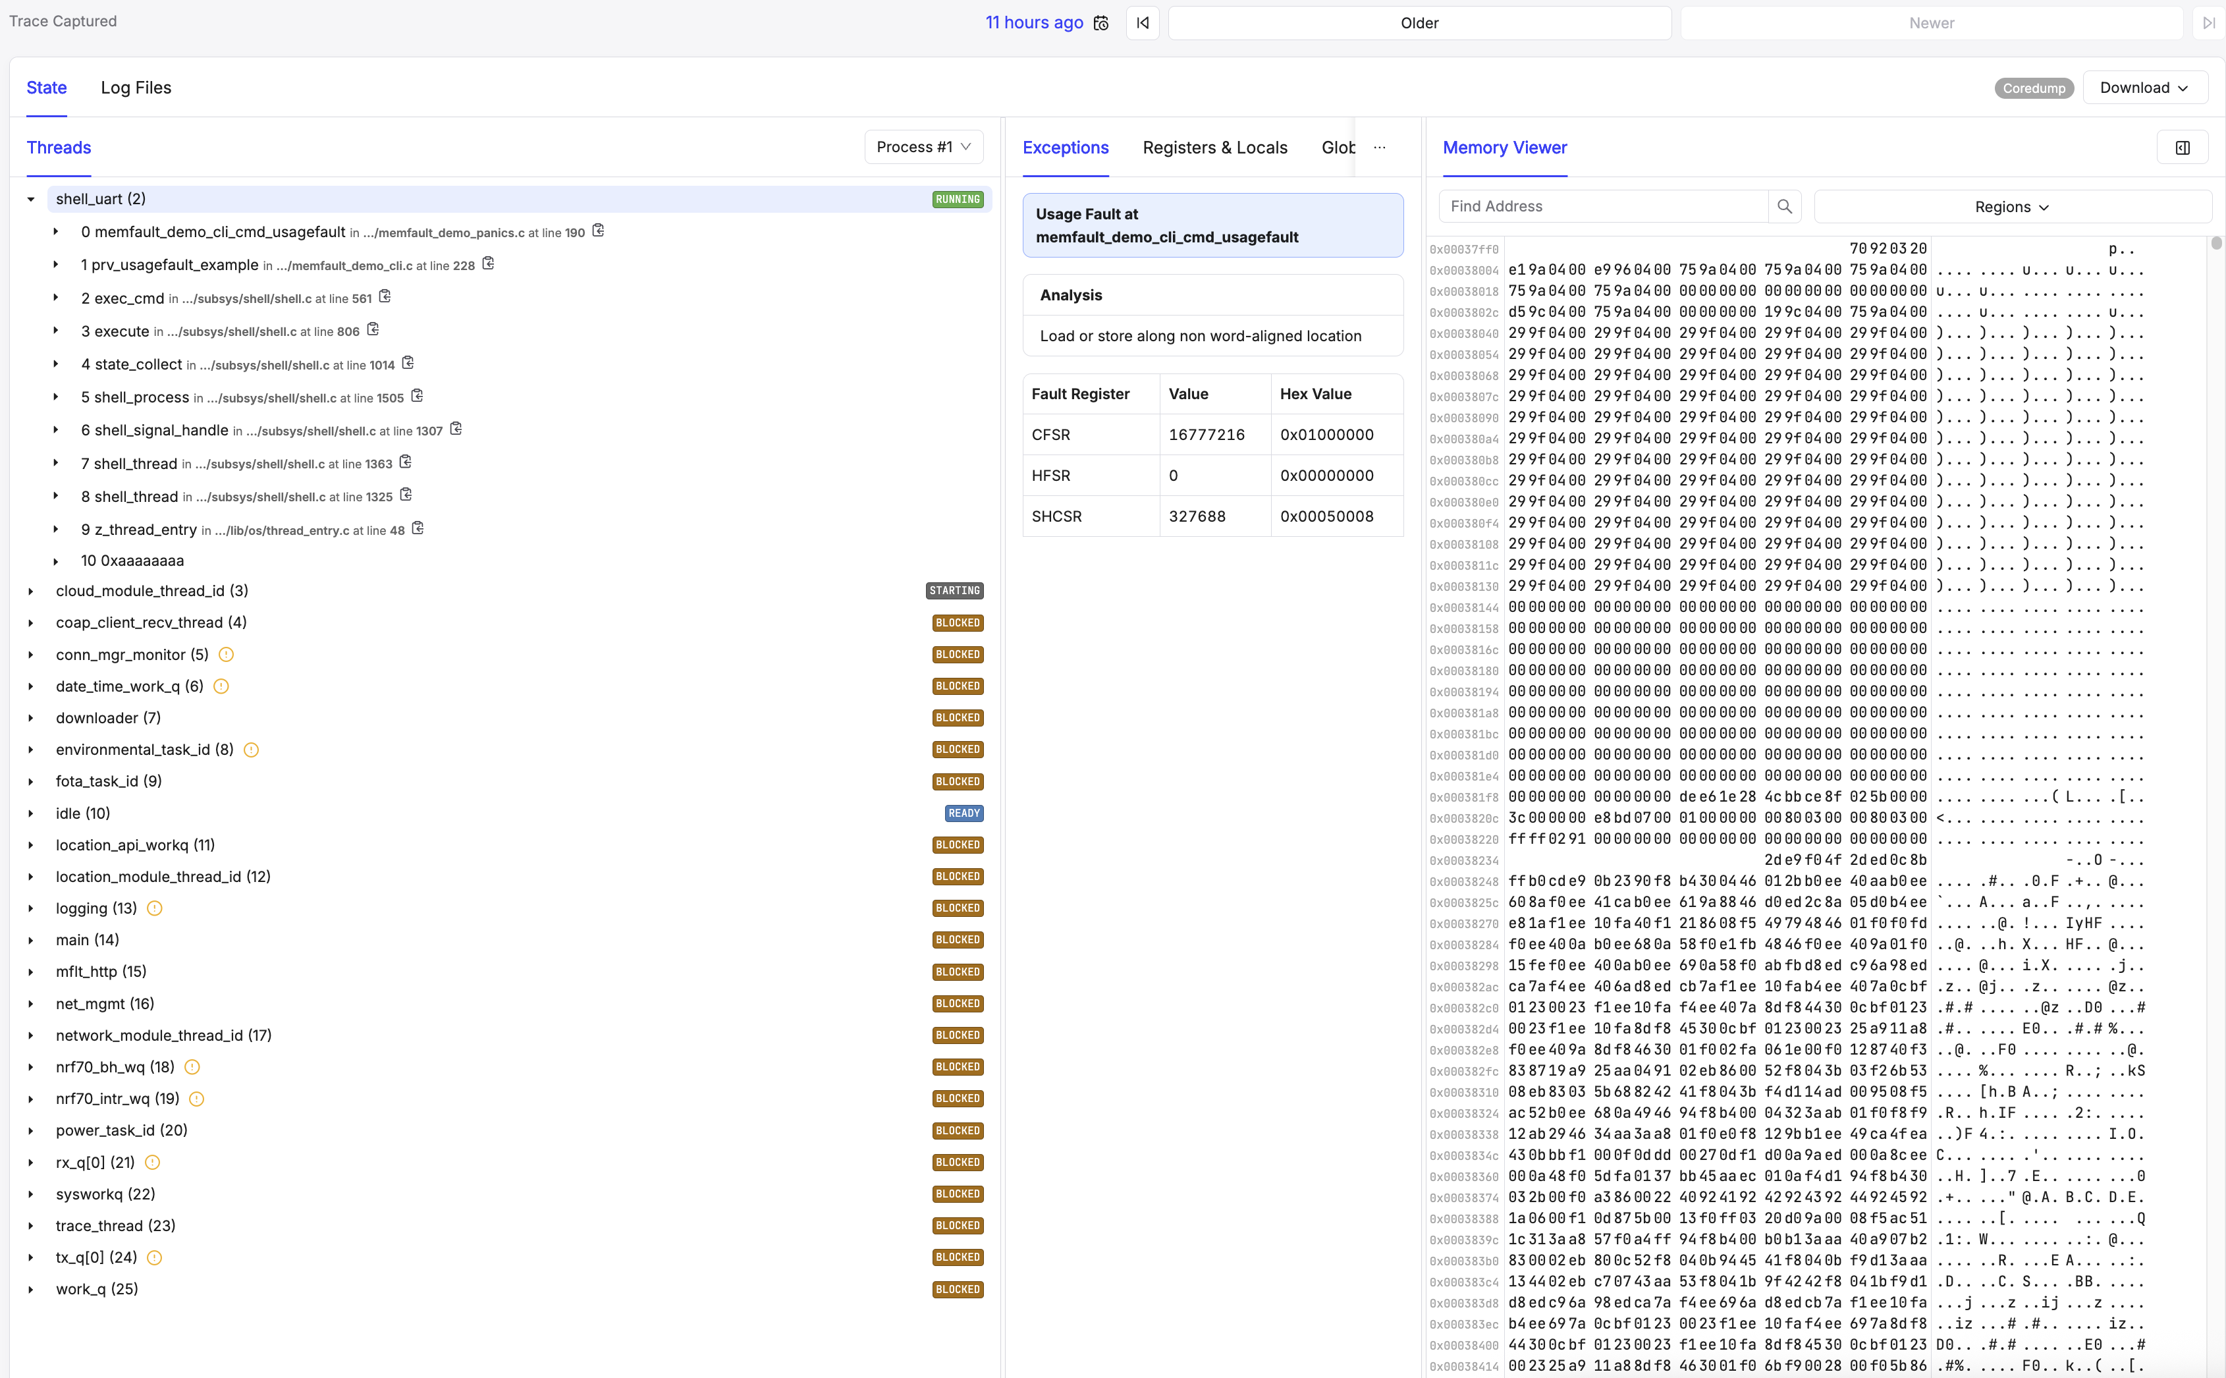Click the warning icon on logging thread
2226x1378 pixels.
click(x=153, y=908)
